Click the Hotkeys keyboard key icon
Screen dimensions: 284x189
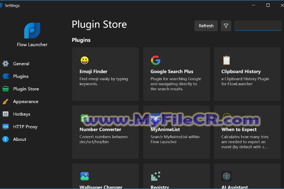point(6,114)
